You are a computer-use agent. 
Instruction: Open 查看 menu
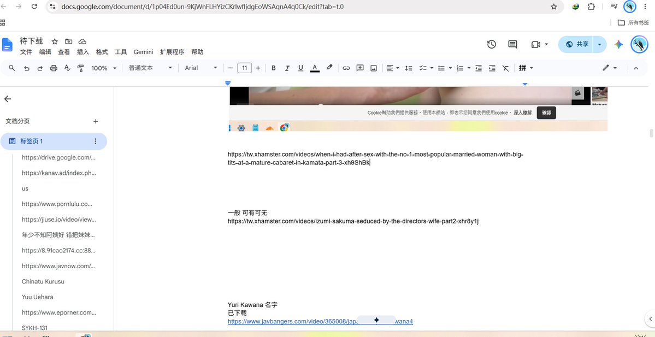tap(64, 52)
